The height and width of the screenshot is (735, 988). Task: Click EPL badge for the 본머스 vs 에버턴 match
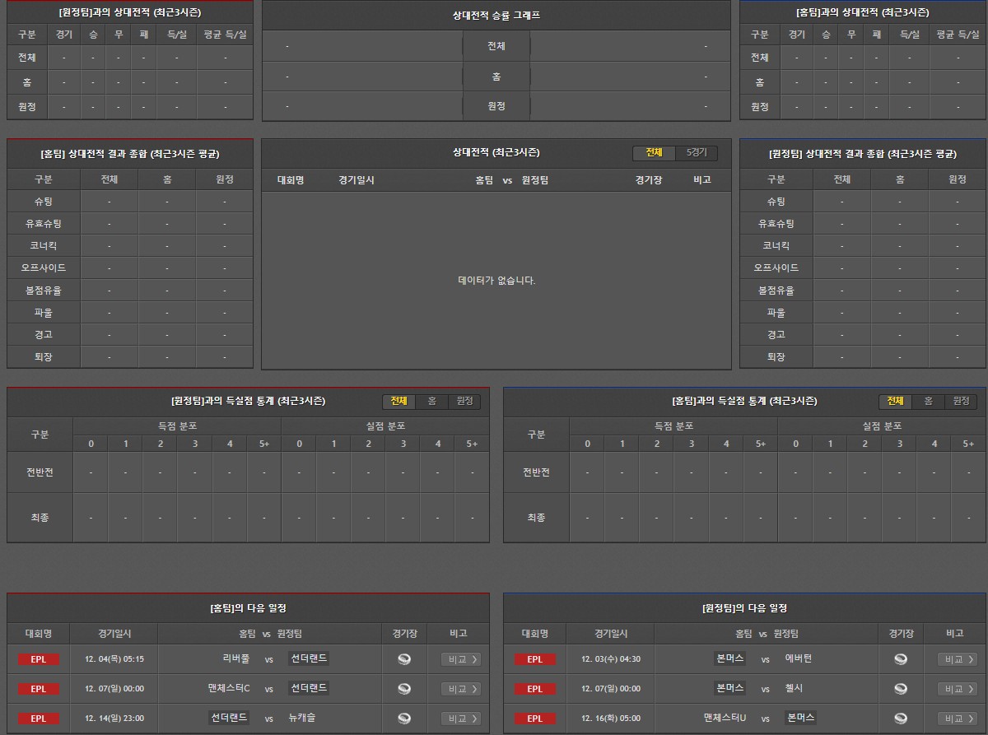(x=534, y=659)
